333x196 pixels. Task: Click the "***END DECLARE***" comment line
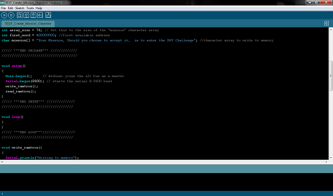click(39, 51)
